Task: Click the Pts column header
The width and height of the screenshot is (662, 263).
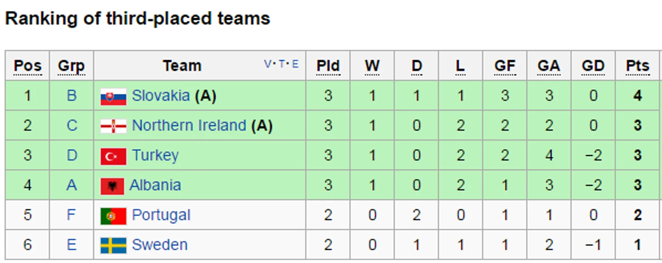Action: pos(637,66)
